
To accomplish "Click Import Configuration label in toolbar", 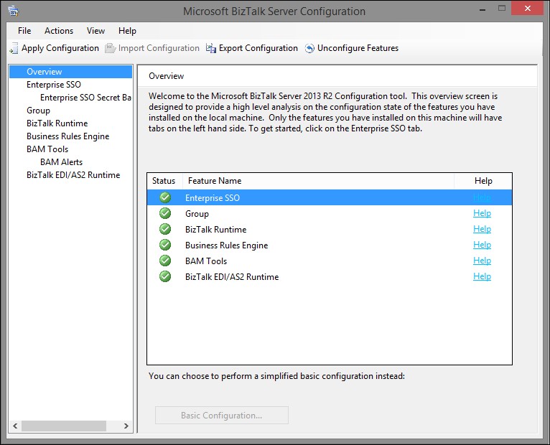I will click(159, 48).
